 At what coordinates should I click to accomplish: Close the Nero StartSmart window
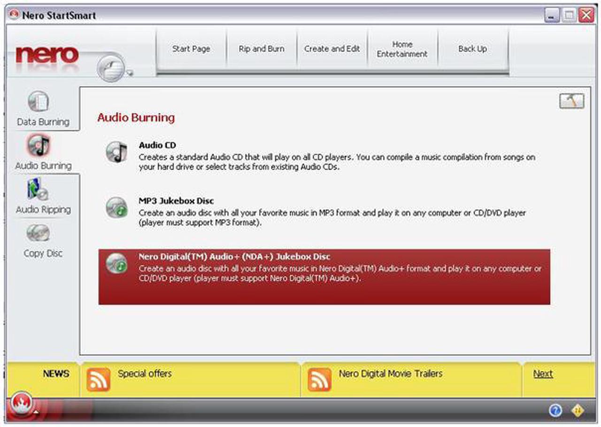[586, 16]
